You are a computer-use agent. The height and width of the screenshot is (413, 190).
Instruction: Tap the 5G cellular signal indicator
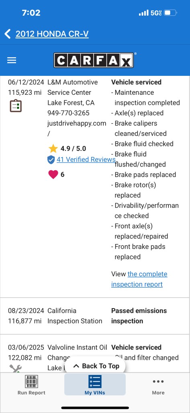tap(150, 13)
